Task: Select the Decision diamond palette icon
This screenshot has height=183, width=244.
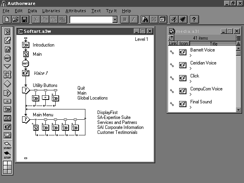Action: click(7, 84)
